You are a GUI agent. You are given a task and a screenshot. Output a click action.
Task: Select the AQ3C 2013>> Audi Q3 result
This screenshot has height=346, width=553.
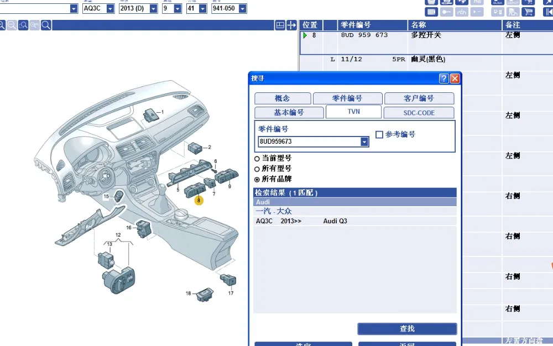pyautogui.click(x=355, y=221)
